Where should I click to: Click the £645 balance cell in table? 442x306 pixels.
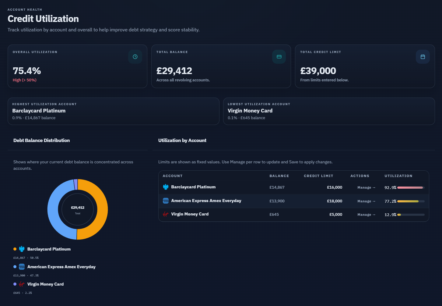274,215
